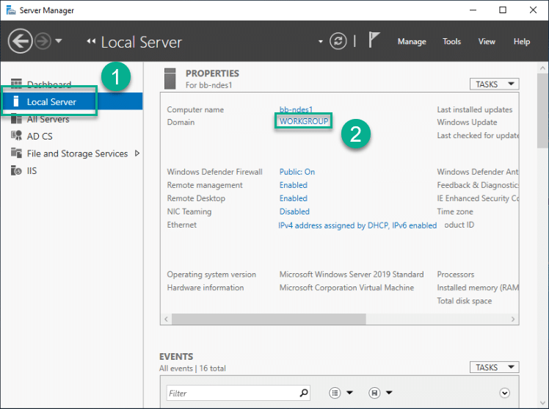The image size is (549, 409).
Task: Click the Local Server icon in sidebar
Action: point(15,101)
